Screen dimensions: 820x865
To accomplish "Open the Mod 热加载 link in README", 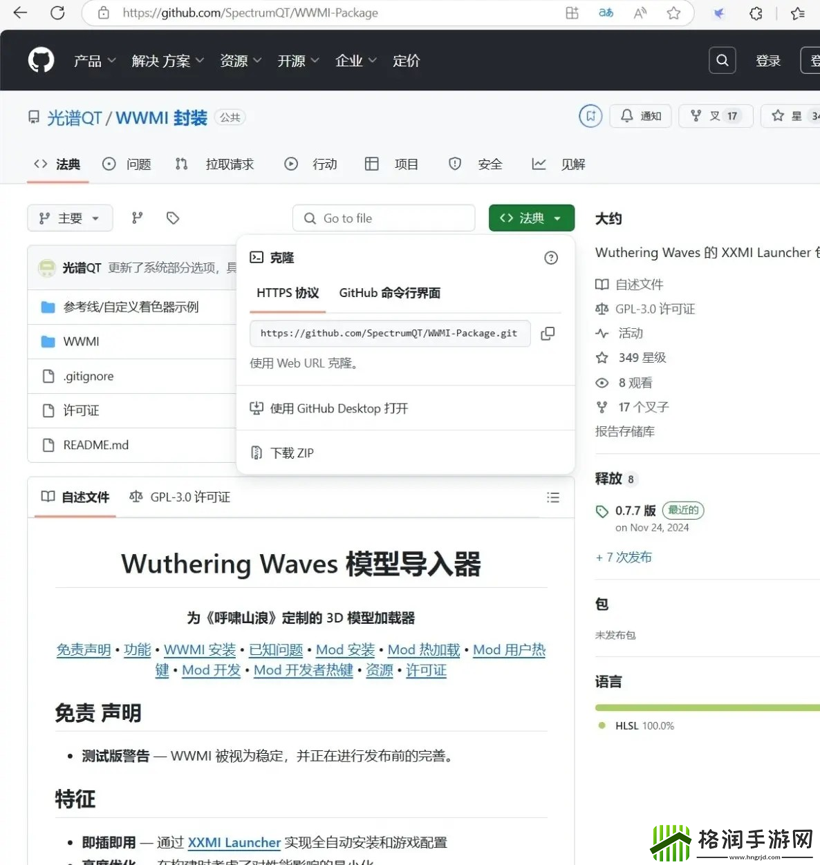I will 423,649.
